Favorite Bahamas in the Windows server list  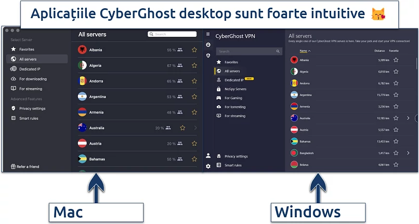pos(396,142)
